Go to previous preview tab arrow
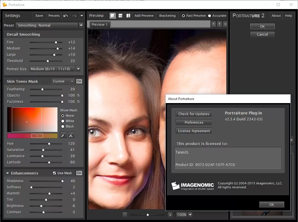The width and height of the screenshot is (298, 222). (214, 24)
